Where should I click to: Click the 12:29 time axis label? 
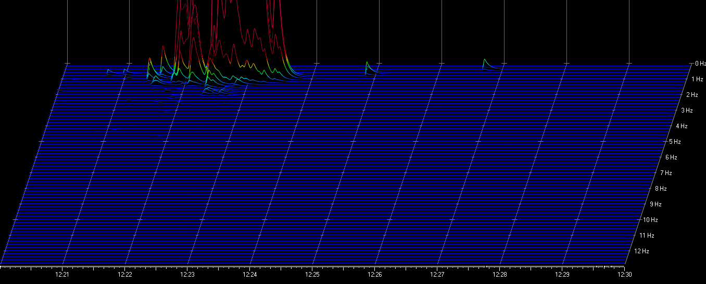562,274
